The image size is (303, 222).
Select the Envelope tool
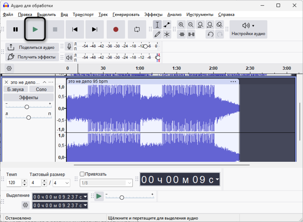click(167, 25)
